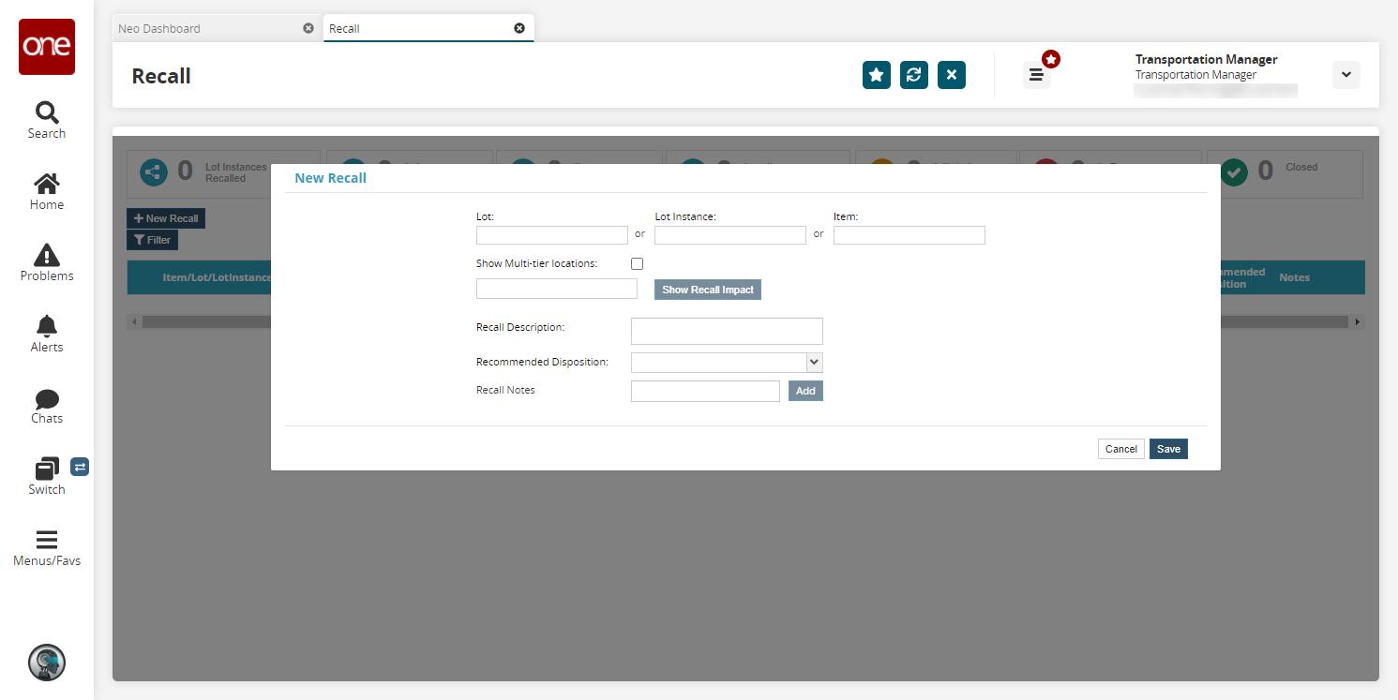Expand the Recommended Disposition dropdown
Image resolution: width=1398 pixels, height=700 pixels.
pos(727,362)
